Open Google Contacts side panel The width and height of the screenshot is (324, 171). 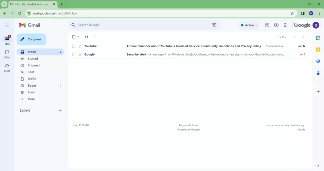[318, 73]
